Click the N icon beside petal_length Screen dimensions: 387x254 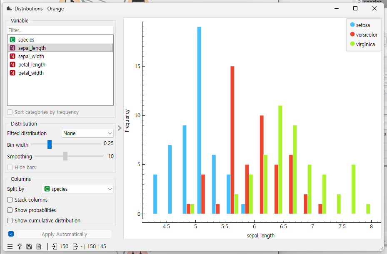(x=12, y=64)
